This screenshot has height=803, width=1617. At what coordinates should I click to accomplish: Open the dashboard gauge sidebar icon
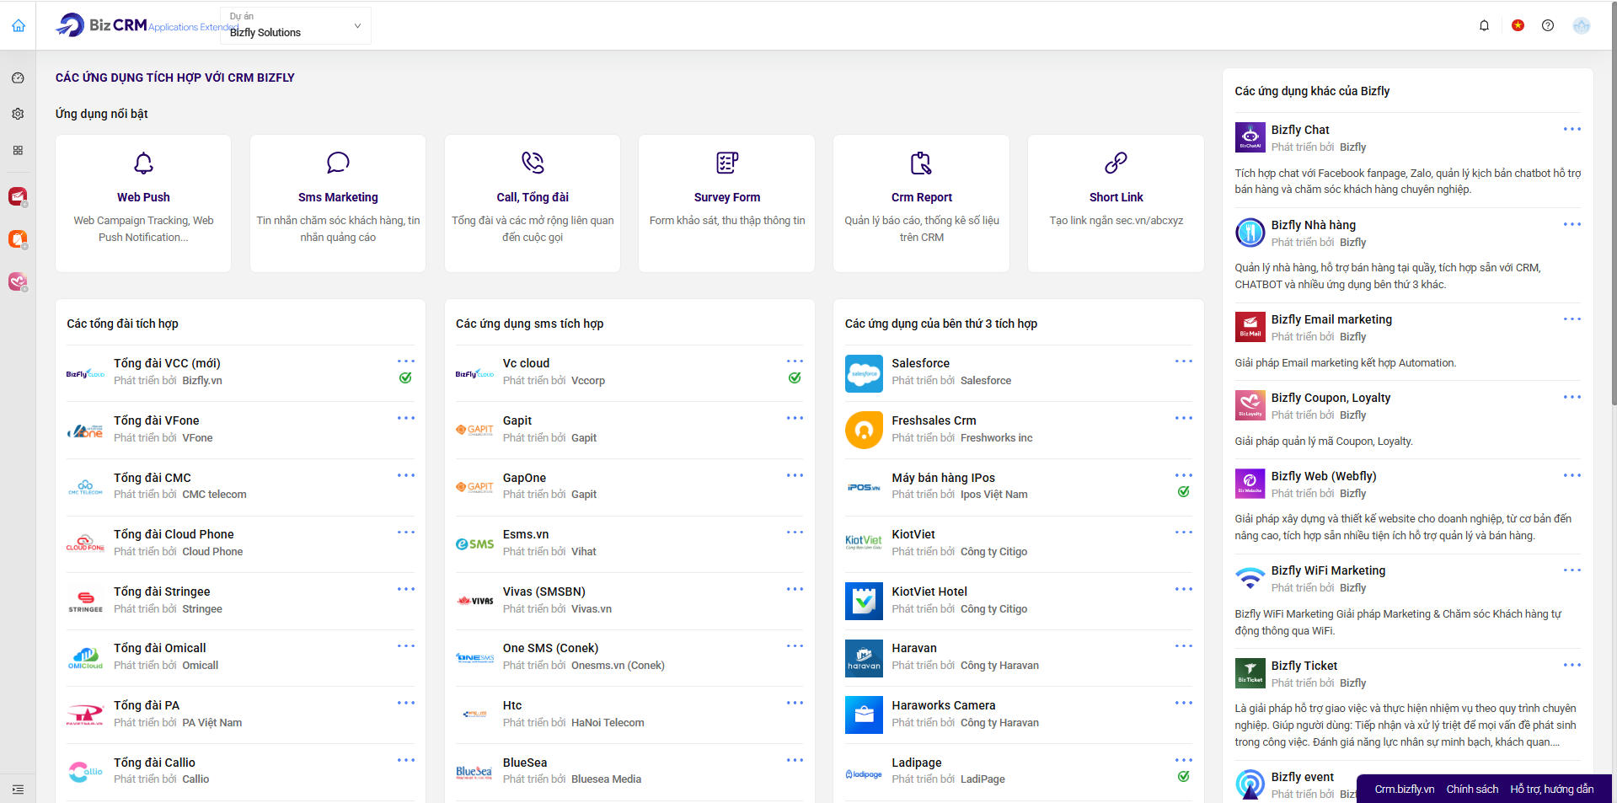pyautogui.click(x=18, y=78)
